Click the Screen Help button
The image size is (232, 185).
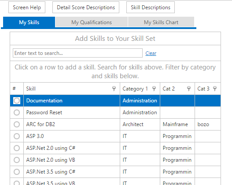(x=27, y=7)
